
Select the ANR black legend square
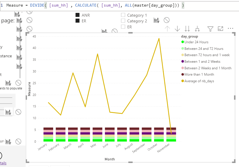(78, 15)
